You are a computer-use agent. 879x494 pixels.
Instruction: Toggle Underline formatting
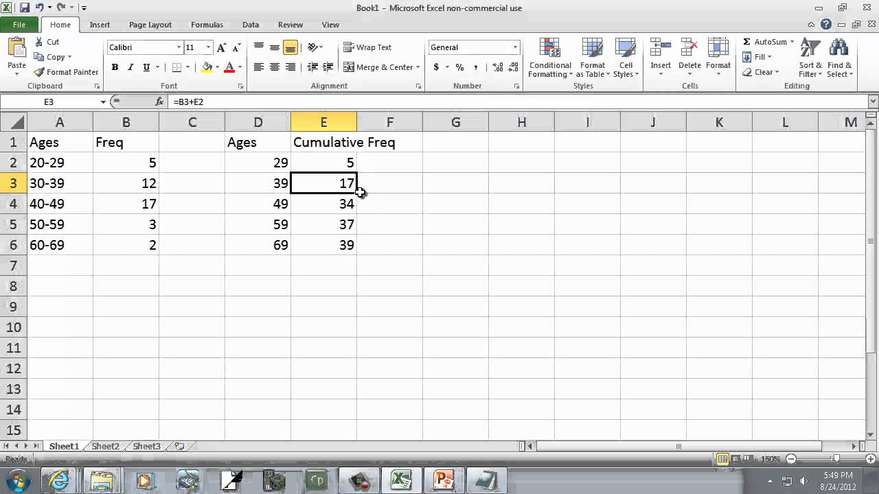146,67
